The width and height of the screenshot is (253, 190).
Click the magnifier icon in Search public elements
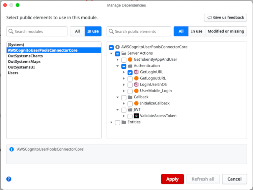(x=111, y=31)
